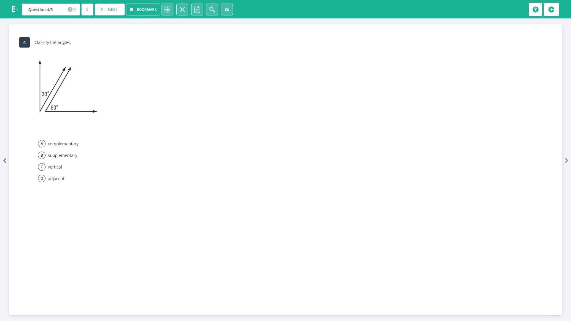Click left-edge previous page arrow

coord(5,160)
